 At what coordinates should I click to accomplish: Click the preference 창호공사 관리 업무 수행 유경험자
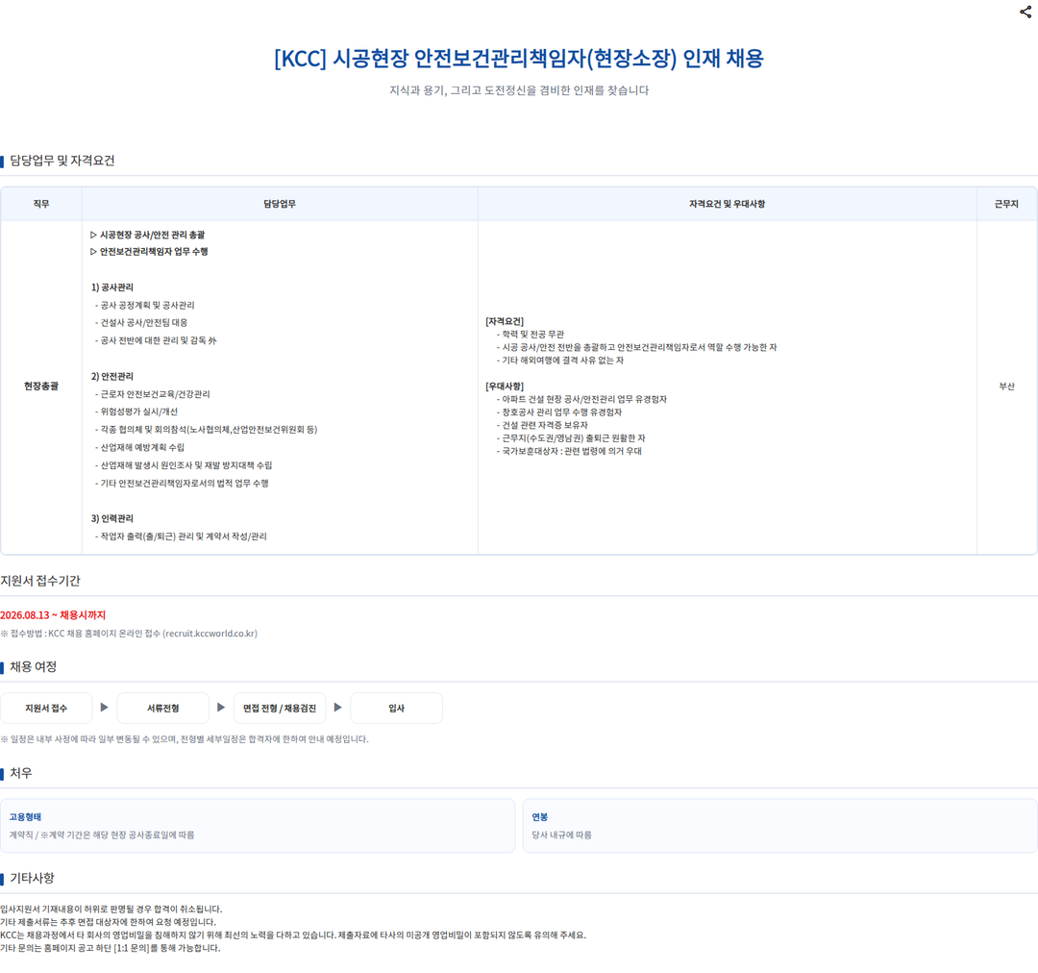[x=559, y=412]
